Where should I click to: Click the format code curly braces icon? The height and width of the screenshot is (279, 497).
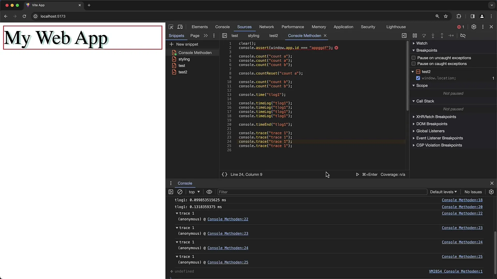tap(224, 174)
